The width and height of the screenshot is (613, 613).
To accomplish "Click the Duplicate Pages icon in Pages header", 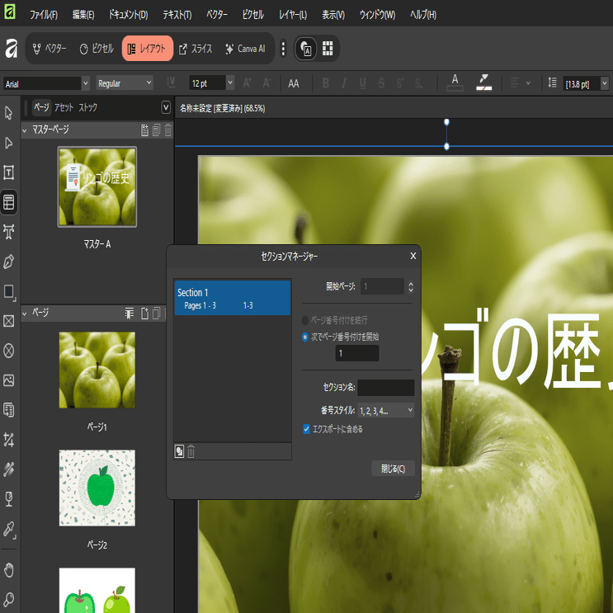I will [157, 314].
